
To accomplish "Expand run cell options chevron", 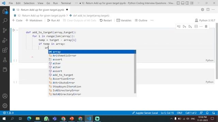I will point(17,30).
